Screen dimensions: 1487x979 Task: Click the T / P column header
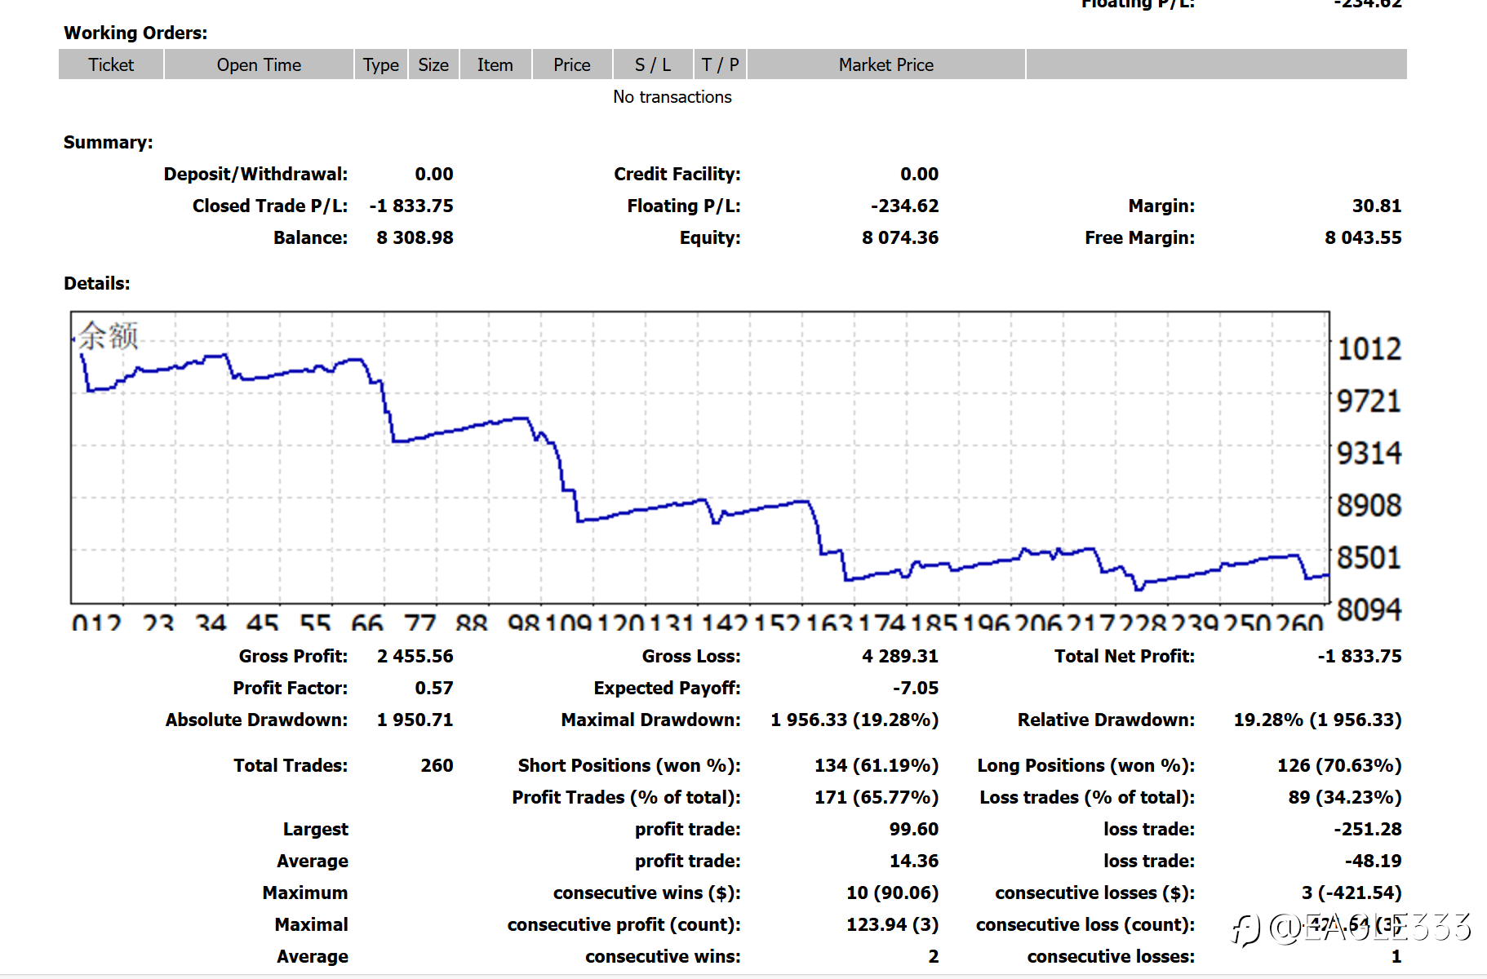tap(720, 64)
